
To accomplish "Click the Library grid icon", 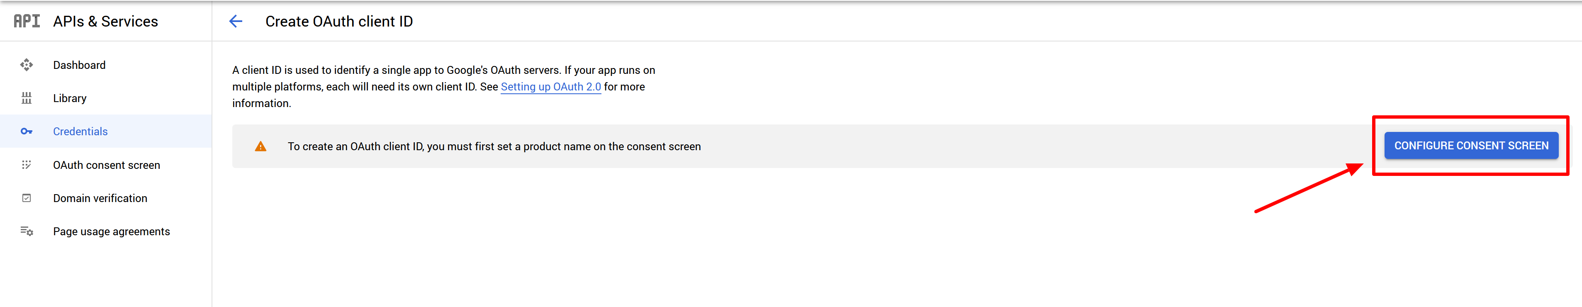I will coord(27,98).
